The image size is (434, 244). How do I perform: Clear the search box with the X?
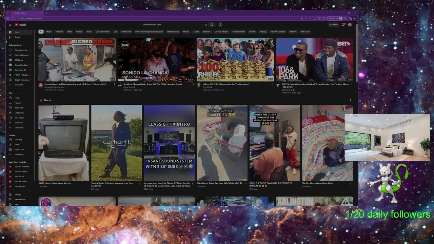(206, 25)
